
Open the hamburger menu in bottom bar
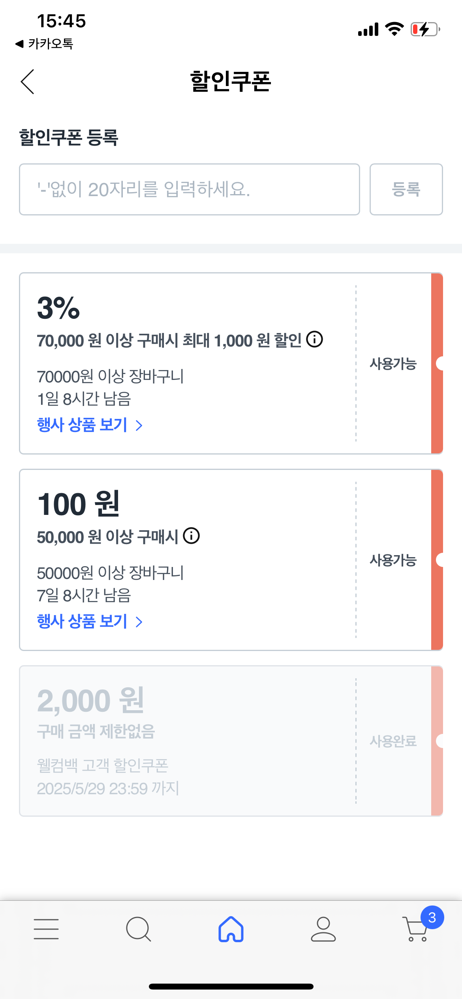point(46,928)
